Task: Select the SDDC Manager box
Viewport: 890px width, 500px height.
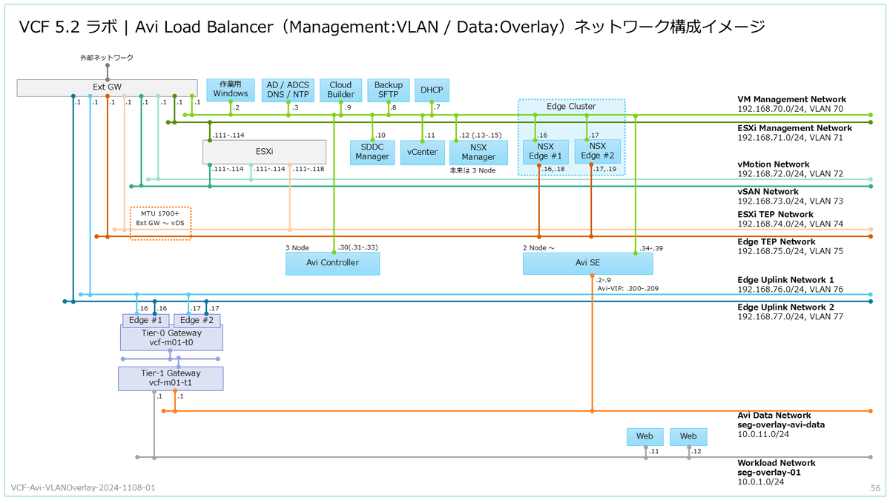Action: [372, 152]
